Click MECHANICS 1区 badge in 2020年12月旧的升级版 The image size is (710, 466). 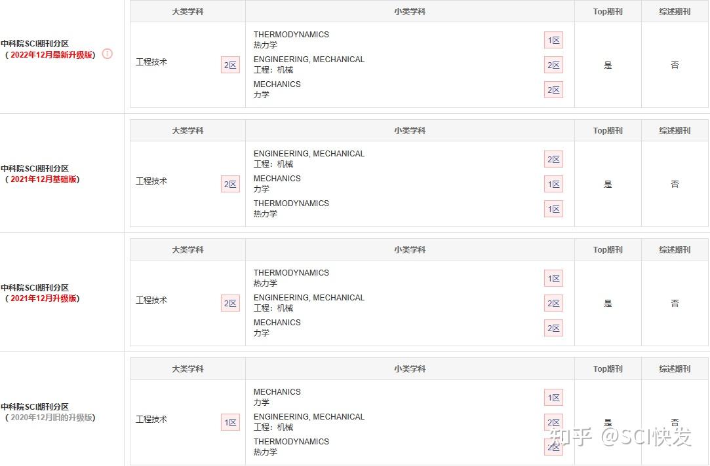(x=553, y=397)
